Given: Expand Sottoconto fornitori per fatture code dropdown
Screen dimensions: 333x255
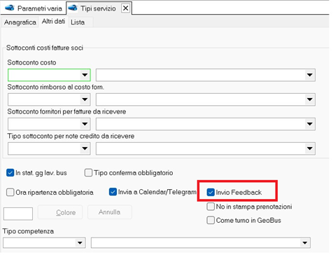Looking at the screenshot, I should pos(85,124).
